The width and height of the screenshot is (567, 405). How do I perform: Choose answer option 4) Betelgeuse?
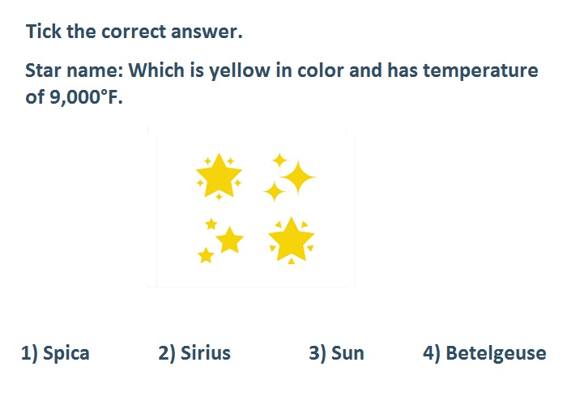click(x=484, y=353)
